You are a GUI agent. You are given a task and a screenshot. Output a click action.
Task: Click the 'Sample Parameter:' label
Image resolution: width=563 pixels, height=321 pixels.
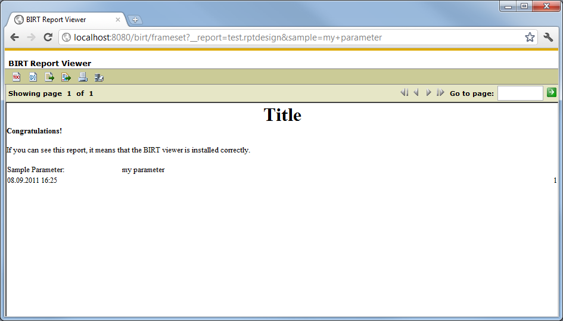[x=36, y=170]
